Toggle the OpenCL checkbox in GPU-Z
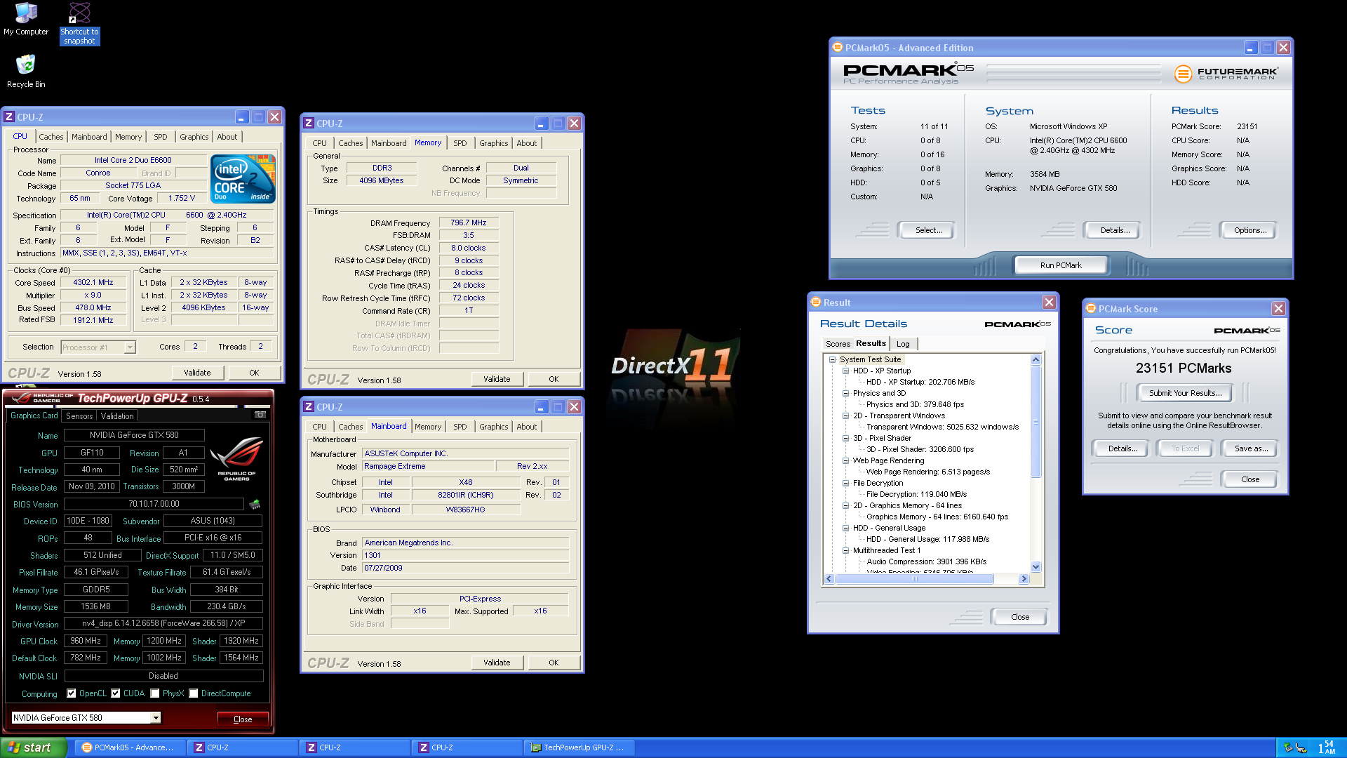Screen dimensions: 1347x758 click(72, 693)
